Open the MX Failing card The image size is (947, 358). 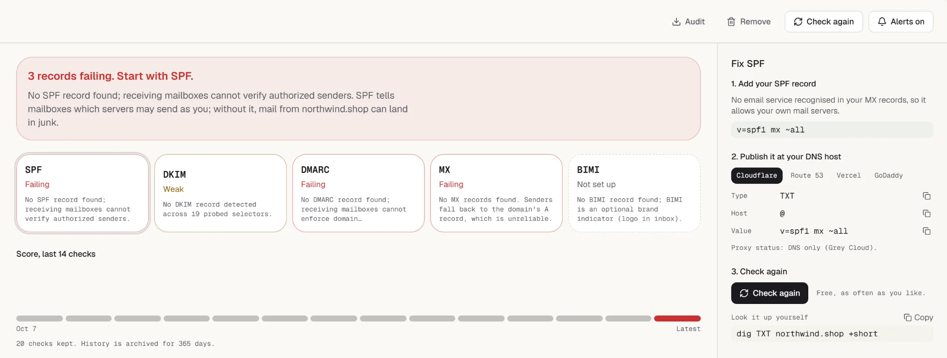(496, 193)
